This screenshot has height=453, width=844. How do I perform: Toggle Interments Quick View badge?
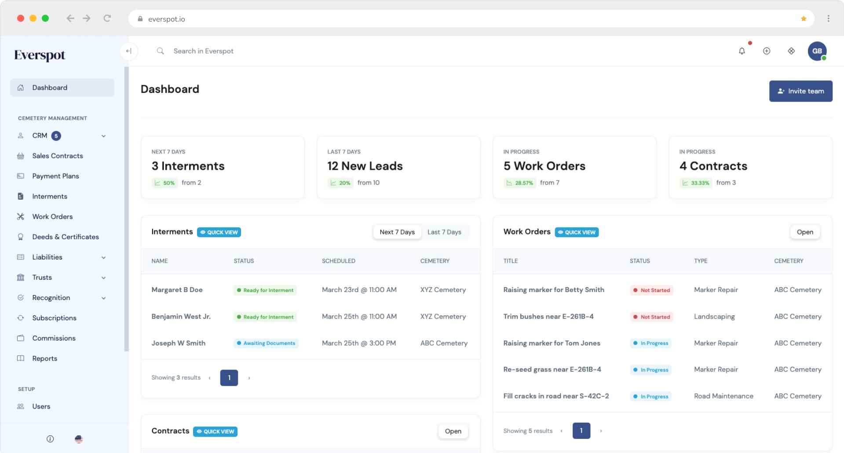(219, 232)
